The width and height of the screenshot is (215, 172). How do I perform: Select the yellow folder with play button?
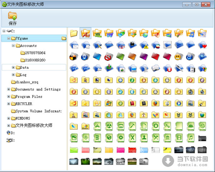click(x=179, y=103)
